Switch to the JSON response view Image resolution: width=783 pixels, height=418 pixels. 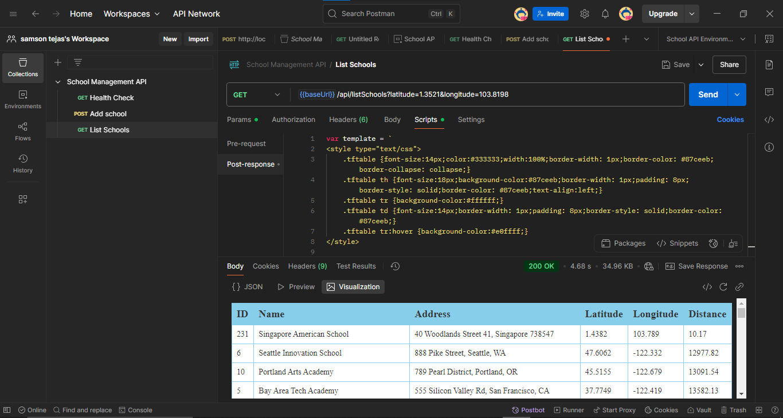coord(248,287)
